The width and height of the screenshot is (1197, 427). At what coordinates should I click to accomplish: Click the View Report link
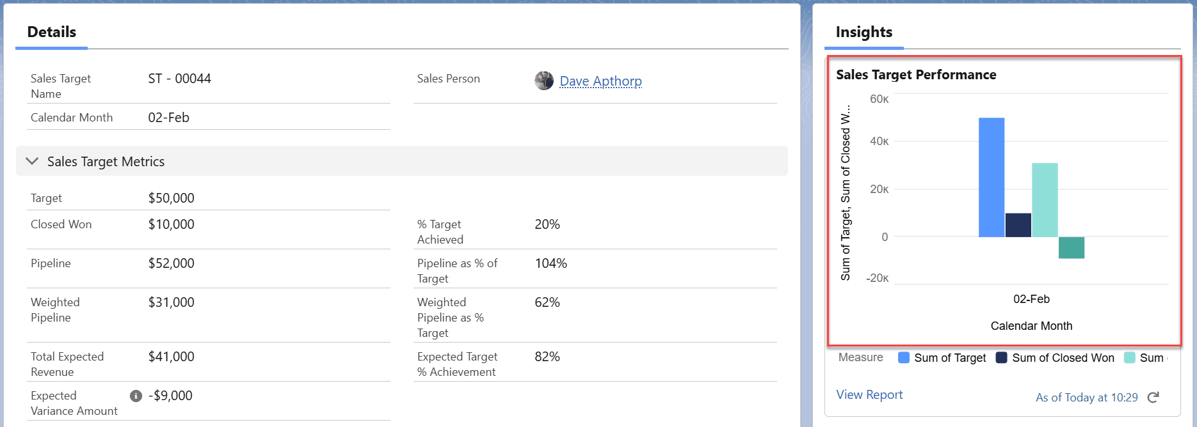(x=869, y=395)
